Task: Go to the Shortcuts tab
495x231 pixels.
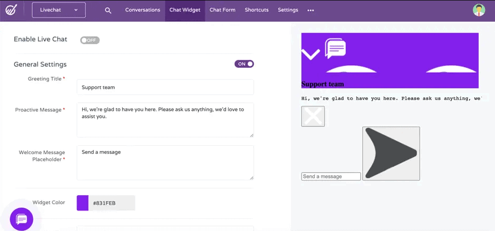Action: [x=257, y=10]
